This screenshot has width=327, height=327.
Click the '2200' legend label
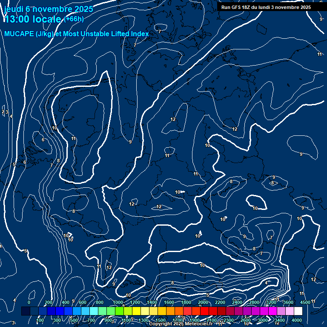pyautogui.click(x=220, y=302)
